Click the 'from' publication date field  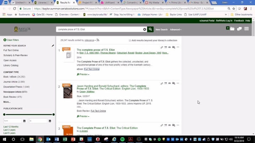12,121
